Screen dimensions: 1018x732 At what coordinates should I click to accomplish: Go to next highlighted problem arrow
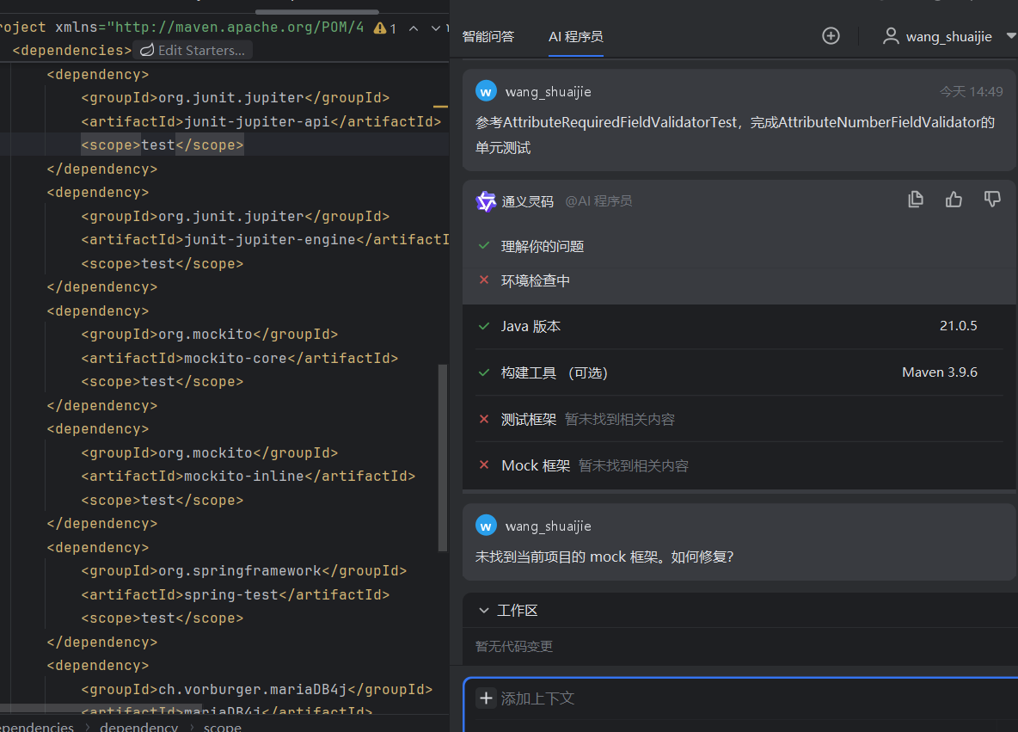pos(436,28)
